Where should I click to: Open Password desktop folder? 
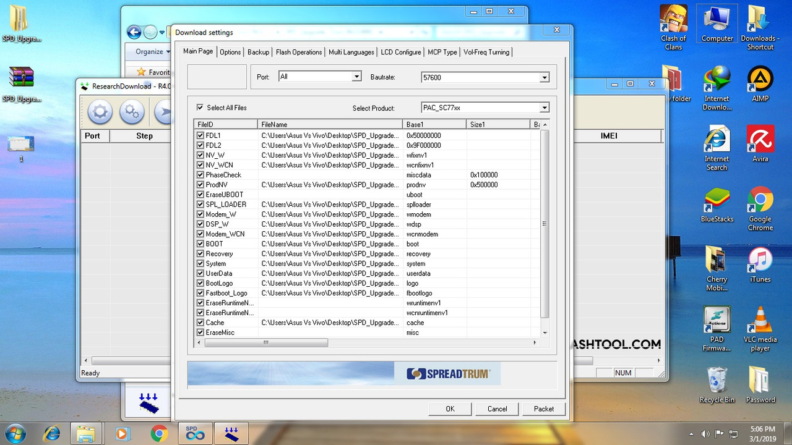pos(760,385)
